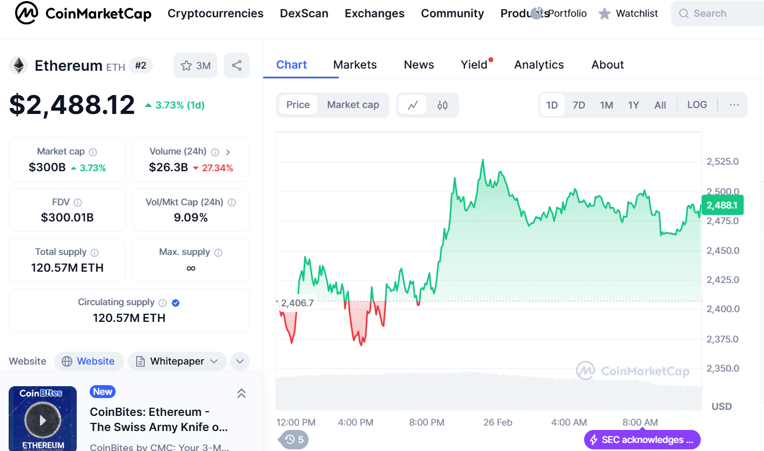Viewport: 764px width, 451px height.
Task: Open the chart's three-dot more options
Action: (734, 105)
